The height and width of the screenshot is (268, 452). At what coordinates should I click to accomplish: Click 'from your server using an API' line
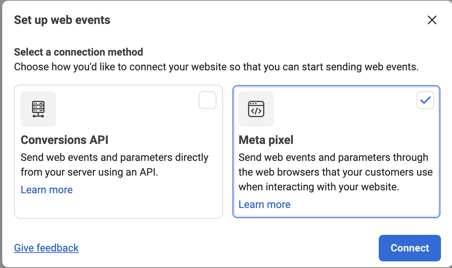point(89,172)
